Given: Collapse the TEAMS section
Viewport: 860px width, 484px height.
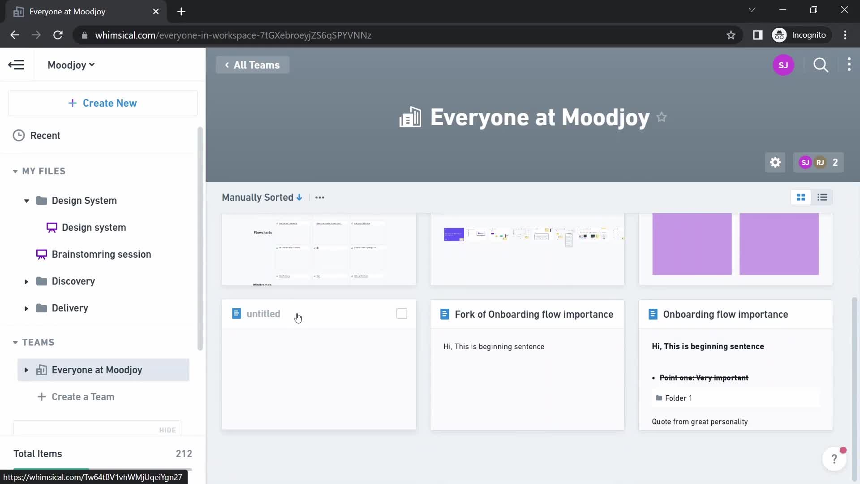Looking at the screenshot, I should click(x=15, y=342).
